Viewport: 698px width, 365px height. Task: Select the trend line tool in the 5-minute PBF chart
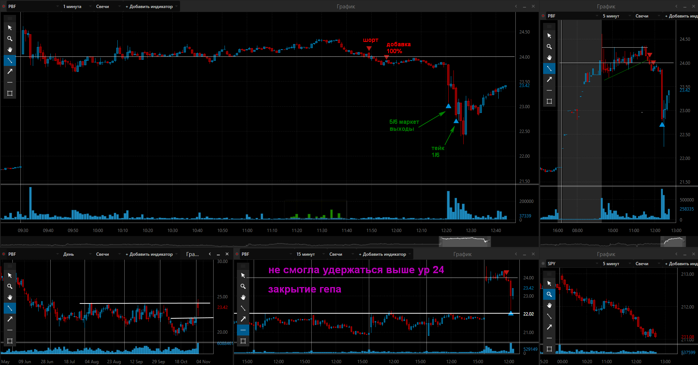[x=549, y=68]
